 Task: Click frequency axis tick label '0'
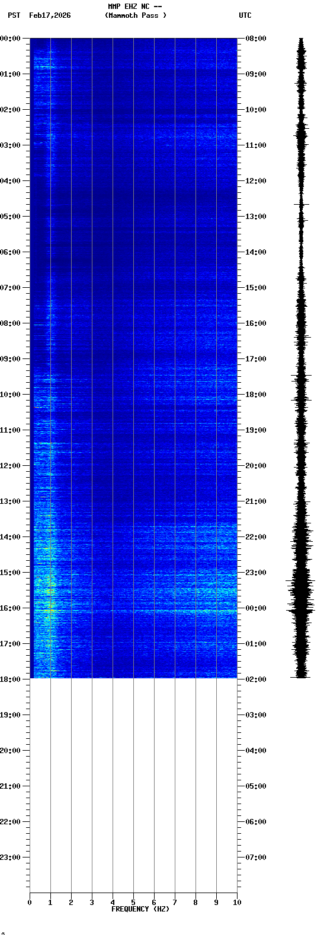click(30, 903)
